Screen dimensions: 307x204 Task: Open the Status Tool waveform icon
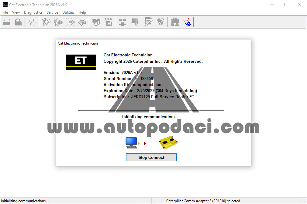(x=32, y=22)
